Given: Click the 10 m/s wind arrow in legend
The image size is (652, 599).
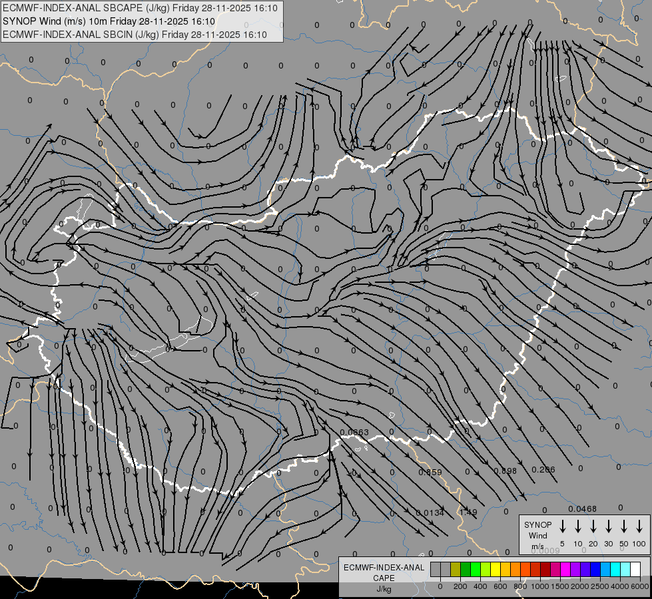Looking at the screenshot, I should click(578, 526).
